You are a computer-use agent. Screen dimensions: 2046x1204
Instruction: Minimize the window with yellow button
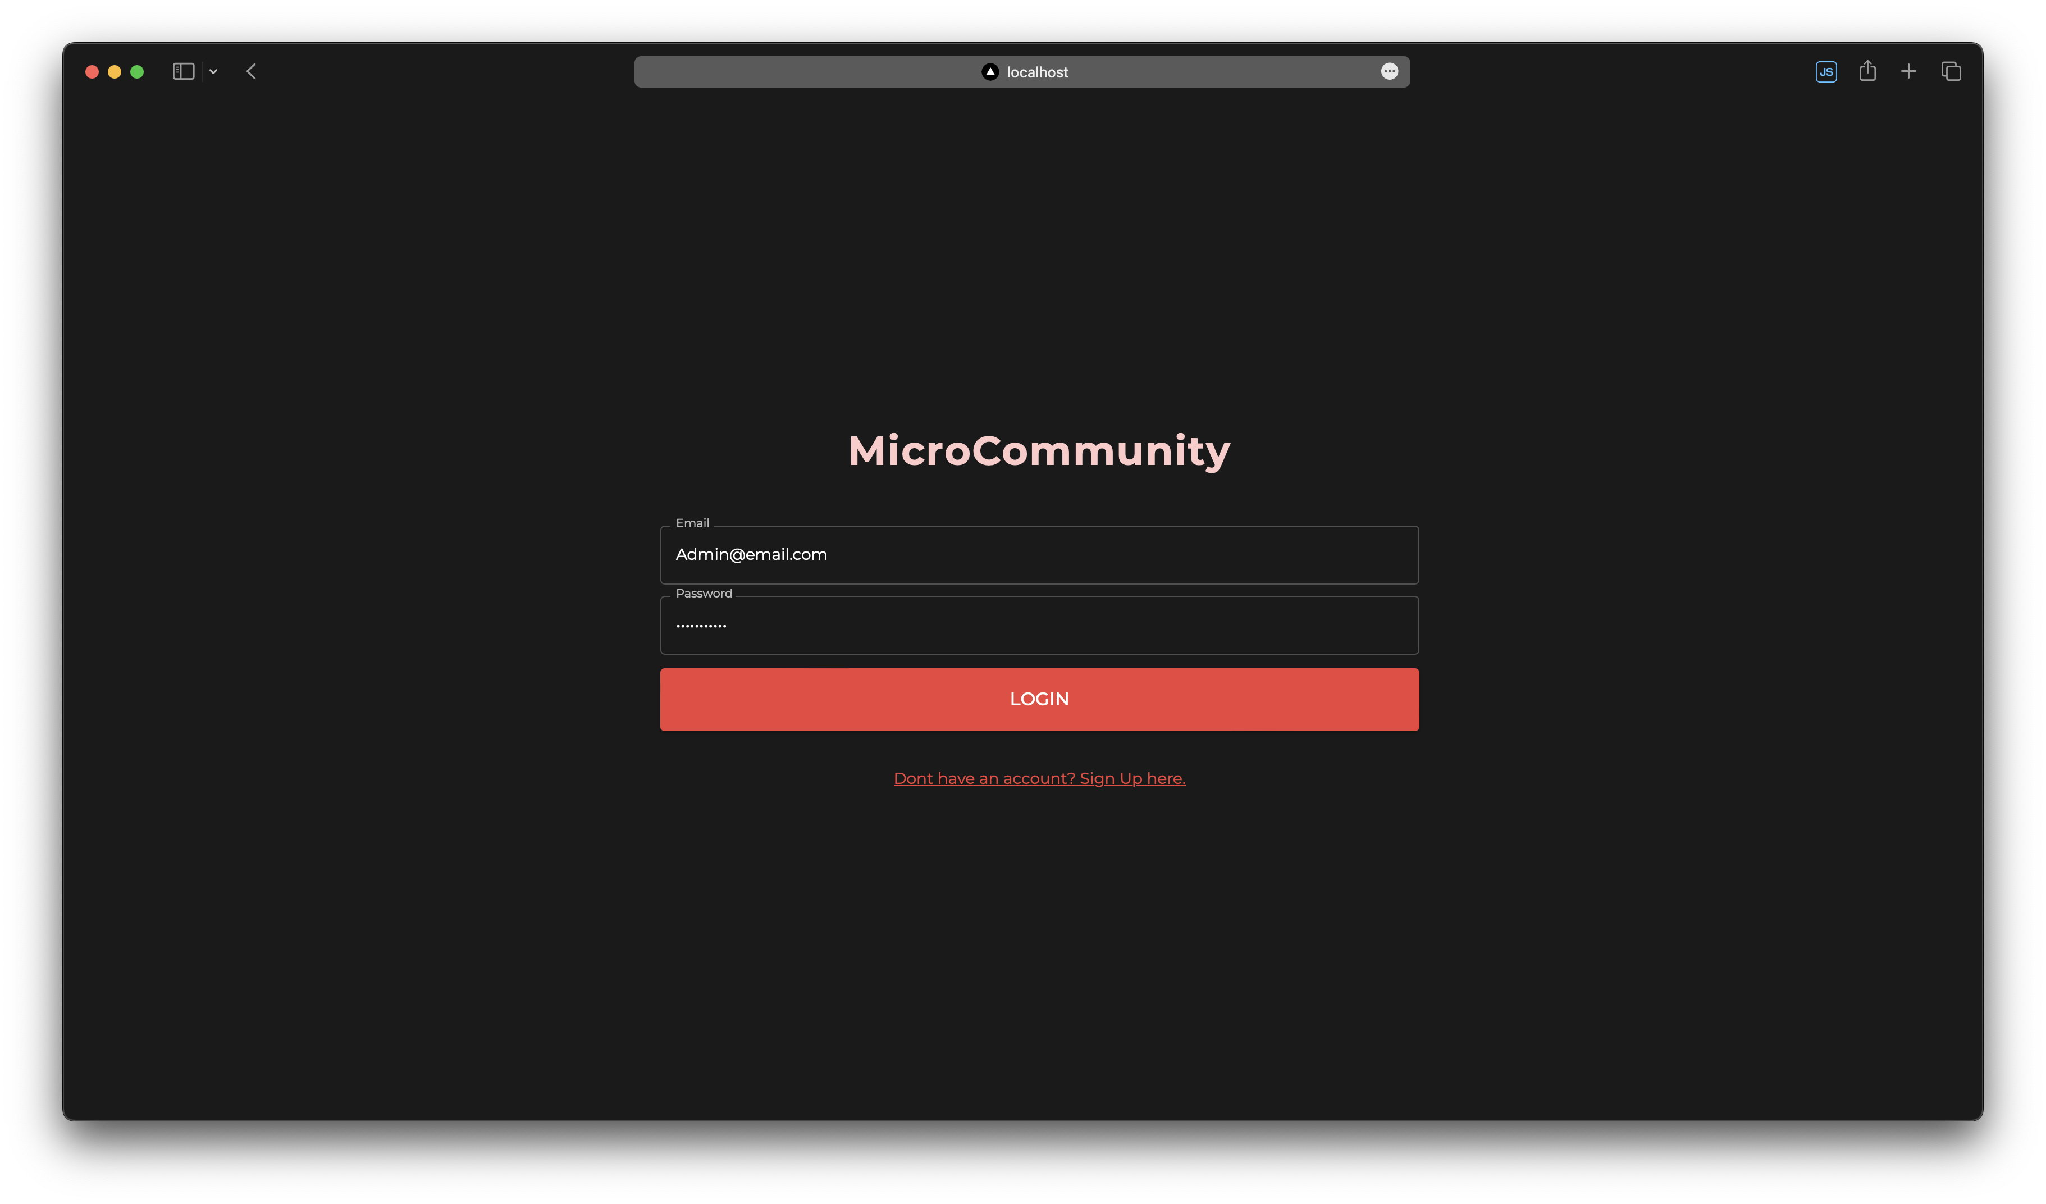(115, 71)
